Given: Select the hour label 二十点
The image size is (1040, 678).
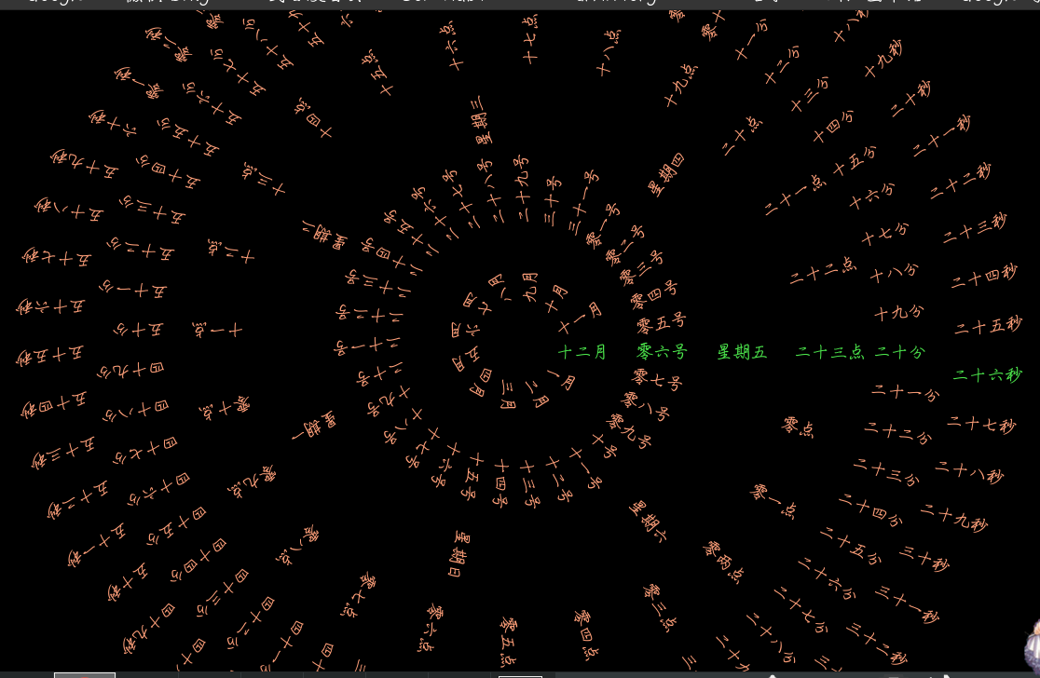Looking at the screenshot, I should click(742, 137).
